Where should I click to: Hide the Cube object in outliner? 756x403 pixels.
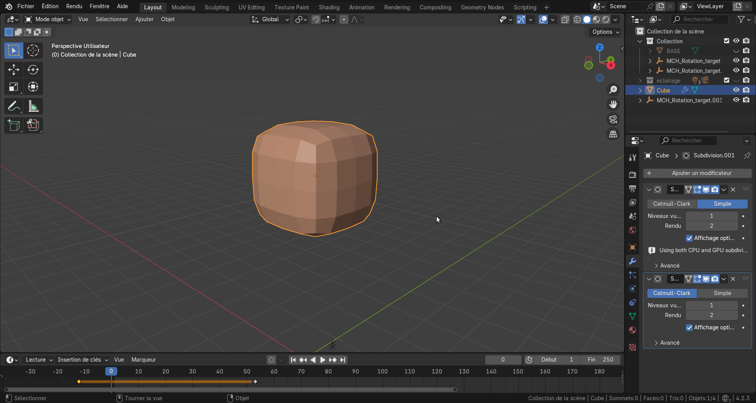point(736,90)
